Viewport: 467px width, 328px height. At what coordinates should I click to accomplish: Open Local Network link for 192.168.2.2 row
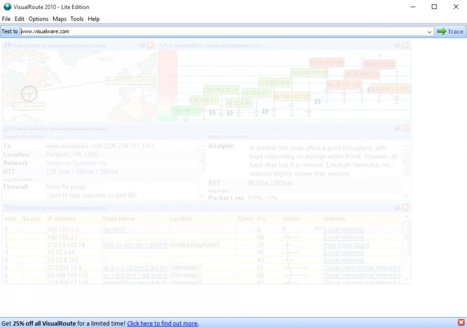(x=343, y=230)
